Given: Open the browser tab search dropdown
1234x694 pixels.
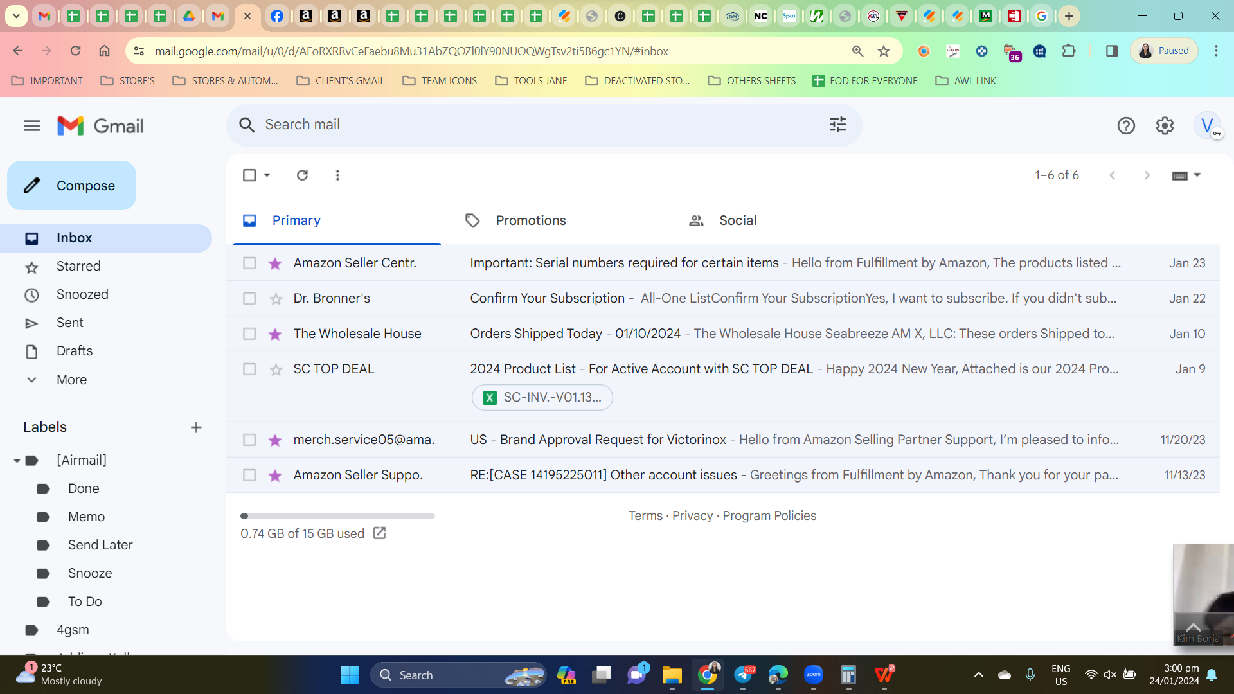Looking at the screenshot, I should (16, 16).
